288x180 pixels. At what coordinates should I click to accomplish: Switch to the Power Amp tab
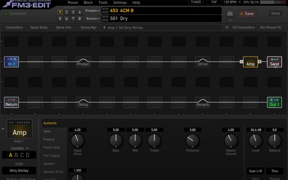51,147
